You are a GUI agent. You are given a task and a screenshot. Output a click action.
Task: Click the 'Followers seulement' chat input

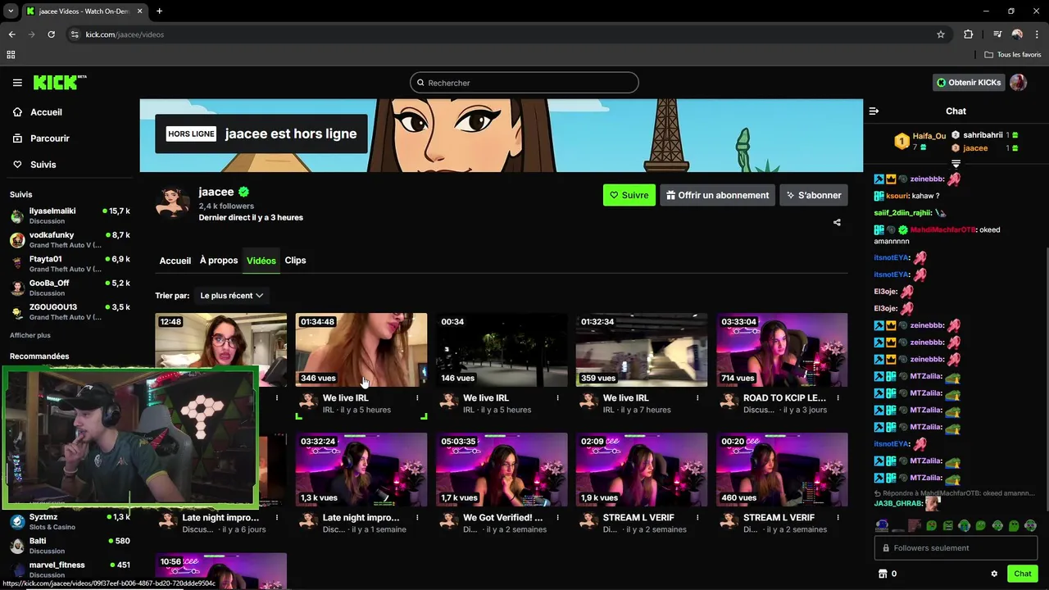point(956,548)
